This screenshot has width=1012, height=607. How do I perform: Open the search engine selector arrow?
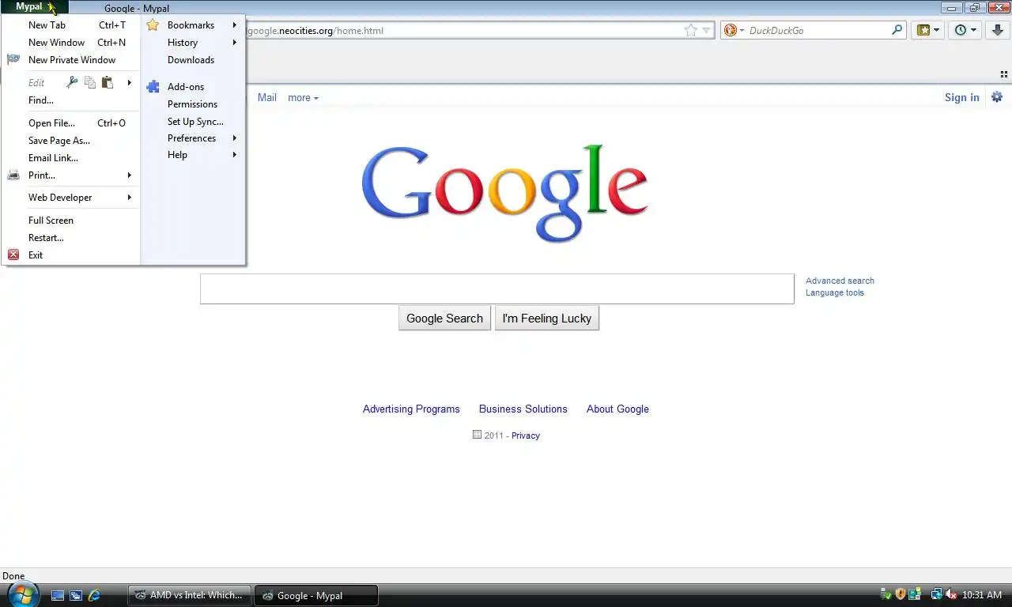742,30
